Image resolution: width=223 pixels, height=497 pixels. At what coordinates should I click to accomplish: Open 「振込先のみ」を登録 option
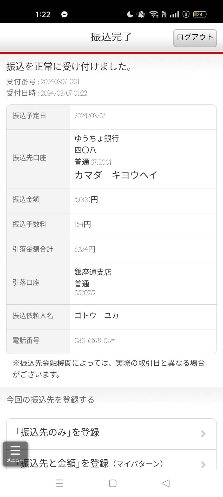[x=112, y=434]
